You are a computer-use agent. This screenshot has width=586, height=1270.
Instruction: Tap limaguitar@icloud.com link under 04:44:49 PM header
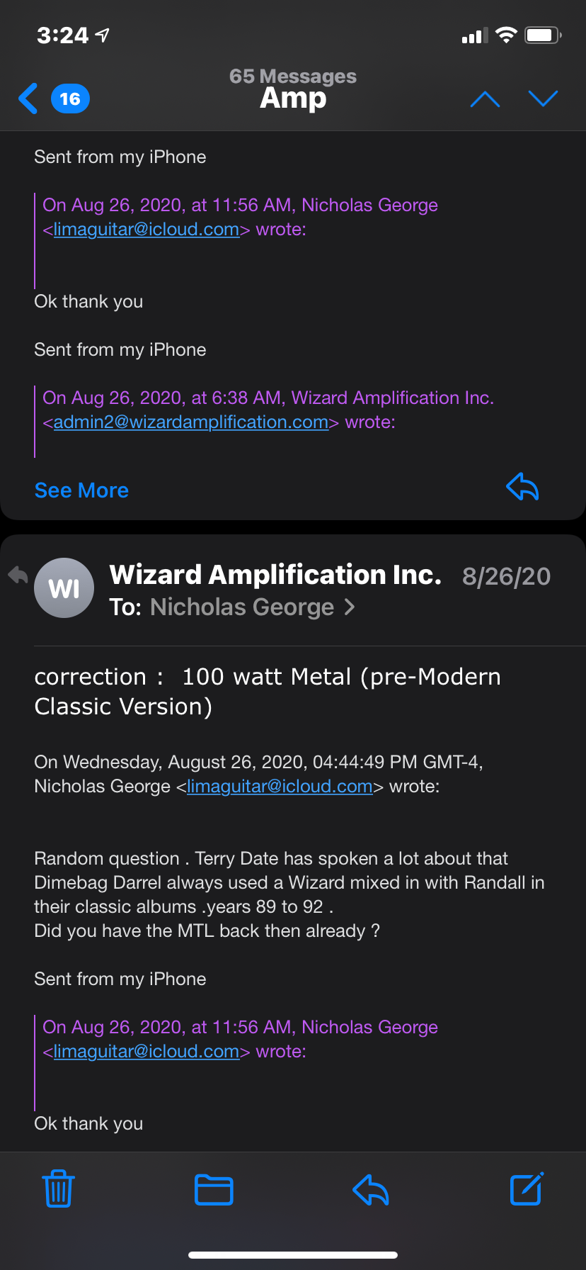coord(280,787)
